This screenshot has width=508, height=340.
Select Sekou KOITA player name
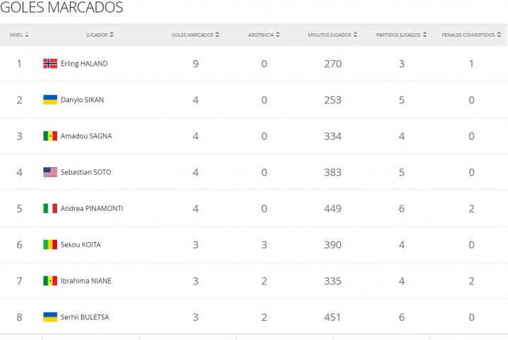[80, 245]
